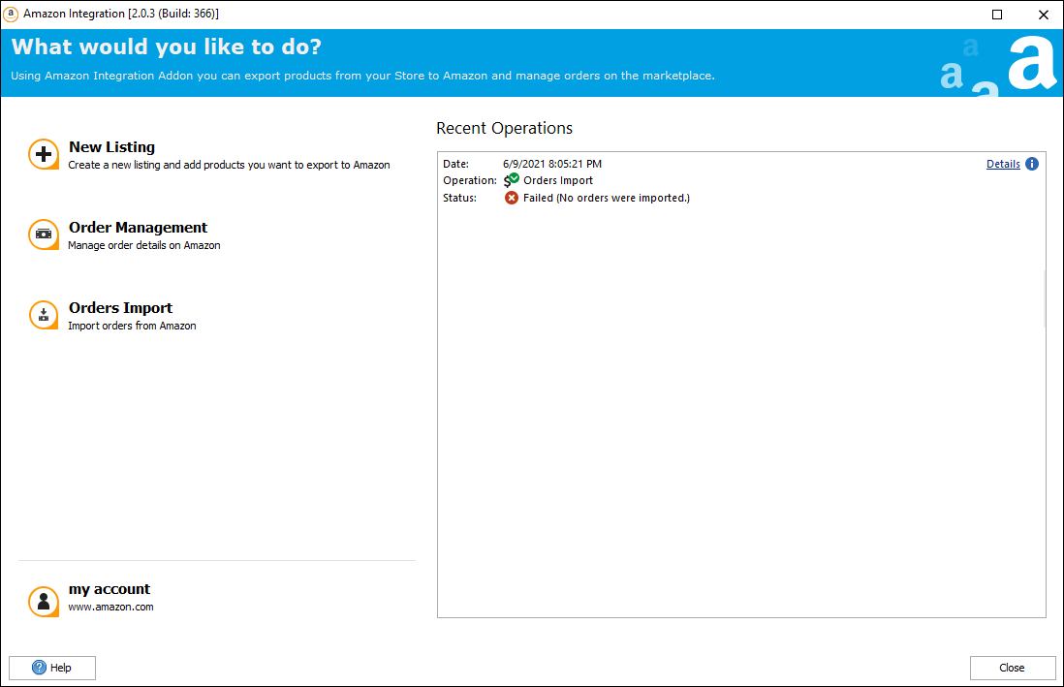
Task: Click the red Failed status icon
Action: point(512,198)
